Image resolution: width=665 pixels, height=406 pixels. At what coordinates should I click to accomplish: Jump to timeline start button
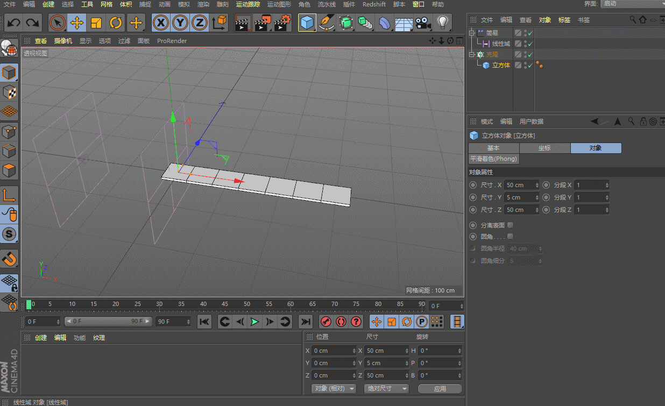[204, 322]
